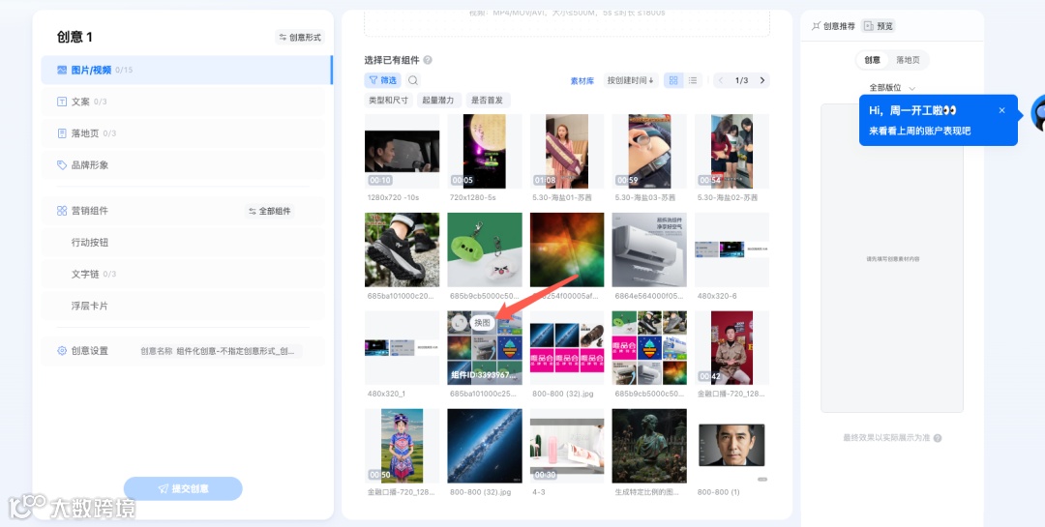
Task: Select the 800-800 (1) portrait thumbnail
Action: tap(731, 446)
